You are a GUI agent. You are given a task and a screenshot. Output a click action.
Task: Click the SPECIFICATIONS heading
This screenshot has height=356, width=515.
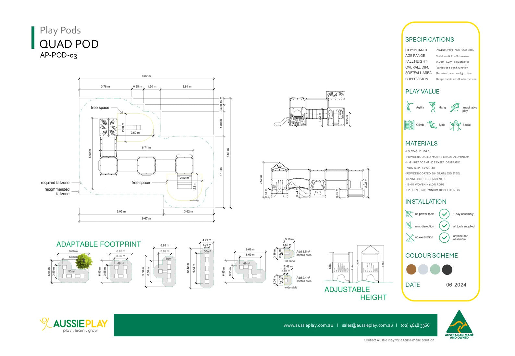[430, 40]
